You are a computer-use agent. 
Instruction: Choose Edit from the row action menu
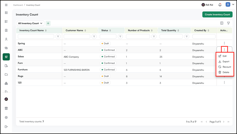225,56
